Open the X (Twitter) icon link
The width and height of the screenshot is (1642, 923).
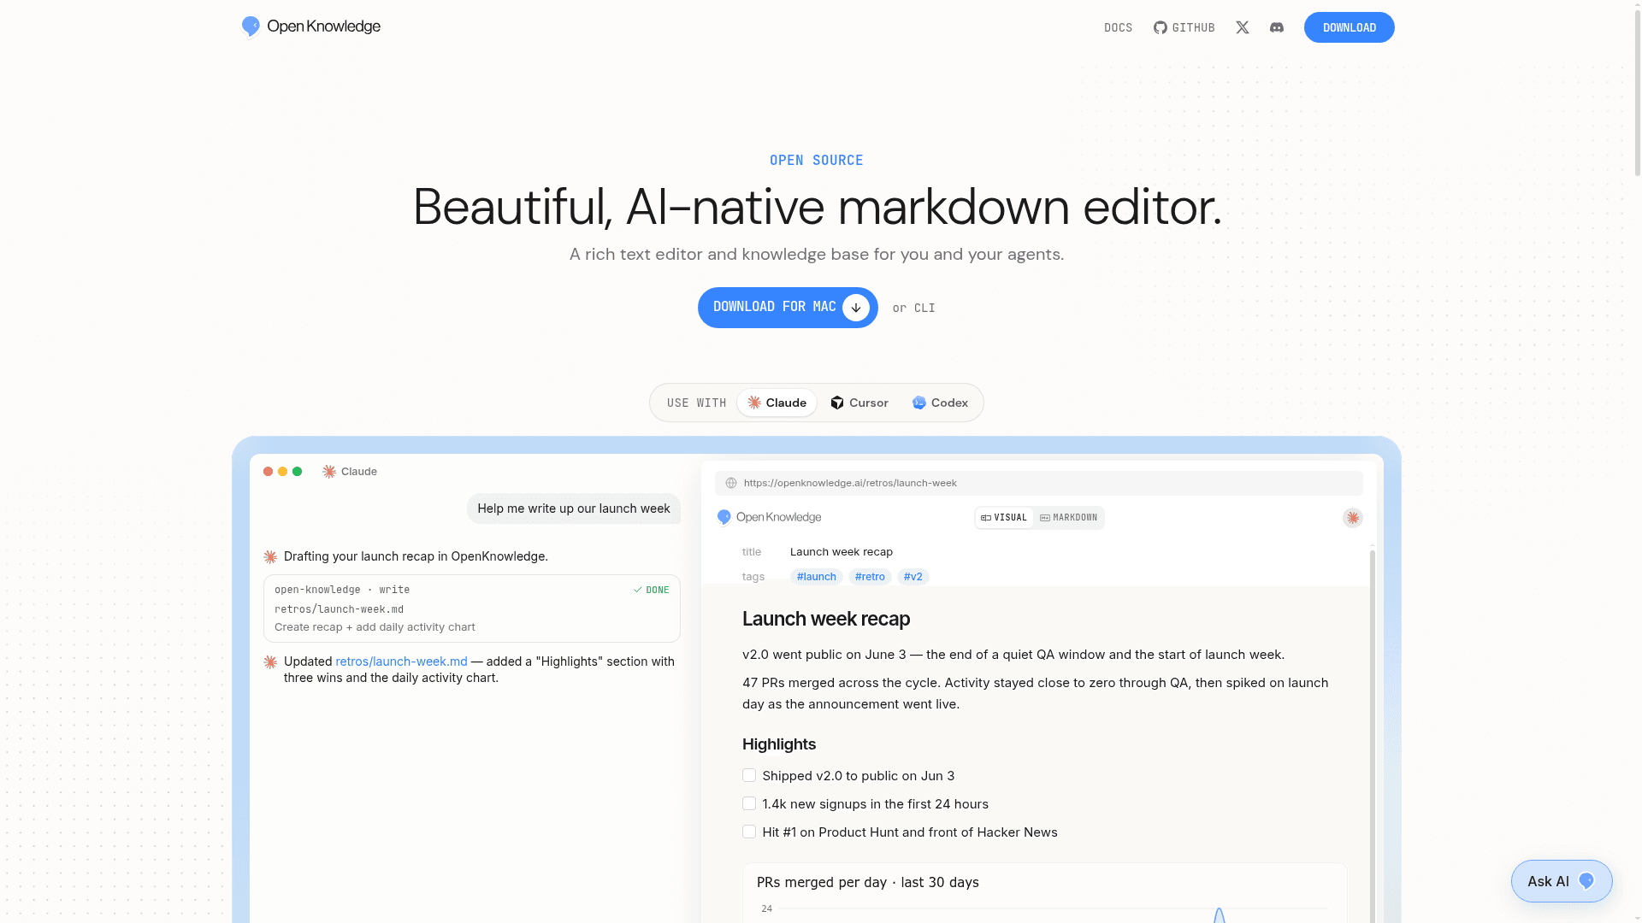tap(1243, 27)
